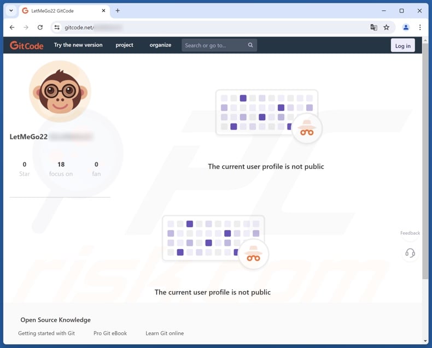
Task: Minimize the browser window
Action: (384, 10)
